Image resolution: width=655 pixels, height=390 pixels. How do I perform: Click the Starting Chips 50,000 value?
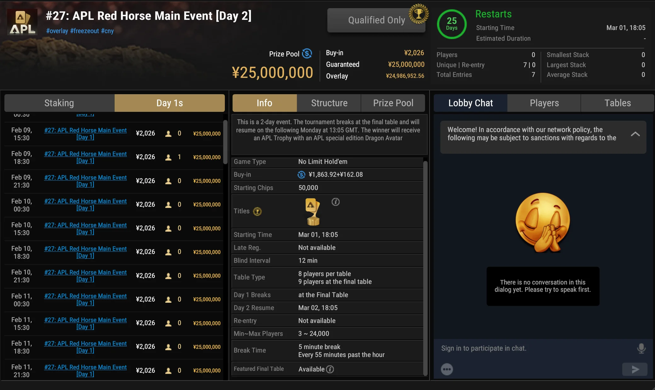[308, 188]
